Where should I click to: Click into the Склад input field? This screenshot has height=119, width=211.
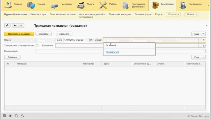pyautogui.click(x=151, y=40)
